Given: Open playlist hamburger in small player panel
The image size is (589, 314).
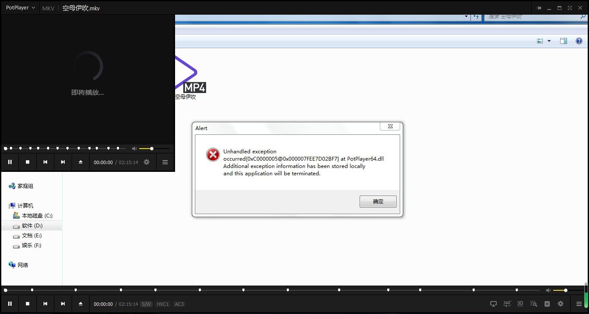Looking at the screenshot, I should tap(165, 162).
